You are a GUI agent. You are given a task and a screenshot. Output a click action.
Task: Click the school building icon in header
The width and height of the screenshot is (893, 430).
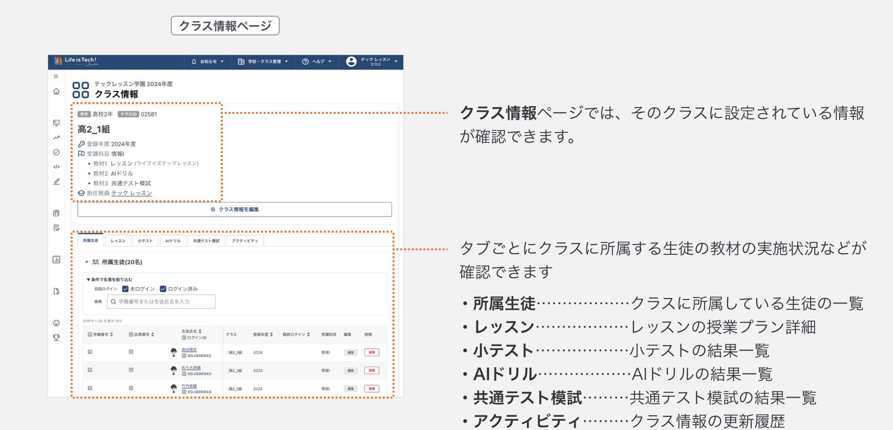point(241,62)
